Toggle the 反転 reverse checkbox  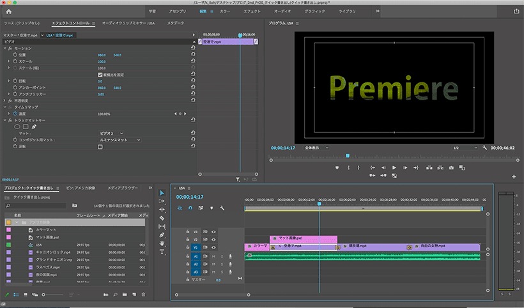100,146
